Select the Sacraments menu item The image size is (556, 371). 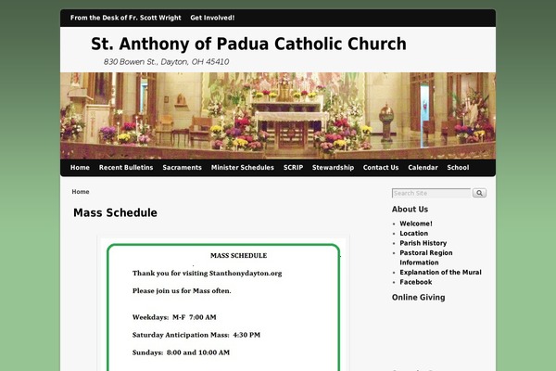[182, 168]
